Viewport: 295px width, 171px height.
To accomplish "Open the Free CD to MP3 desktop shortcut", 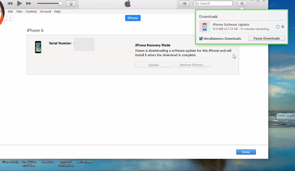I will 29,163.
